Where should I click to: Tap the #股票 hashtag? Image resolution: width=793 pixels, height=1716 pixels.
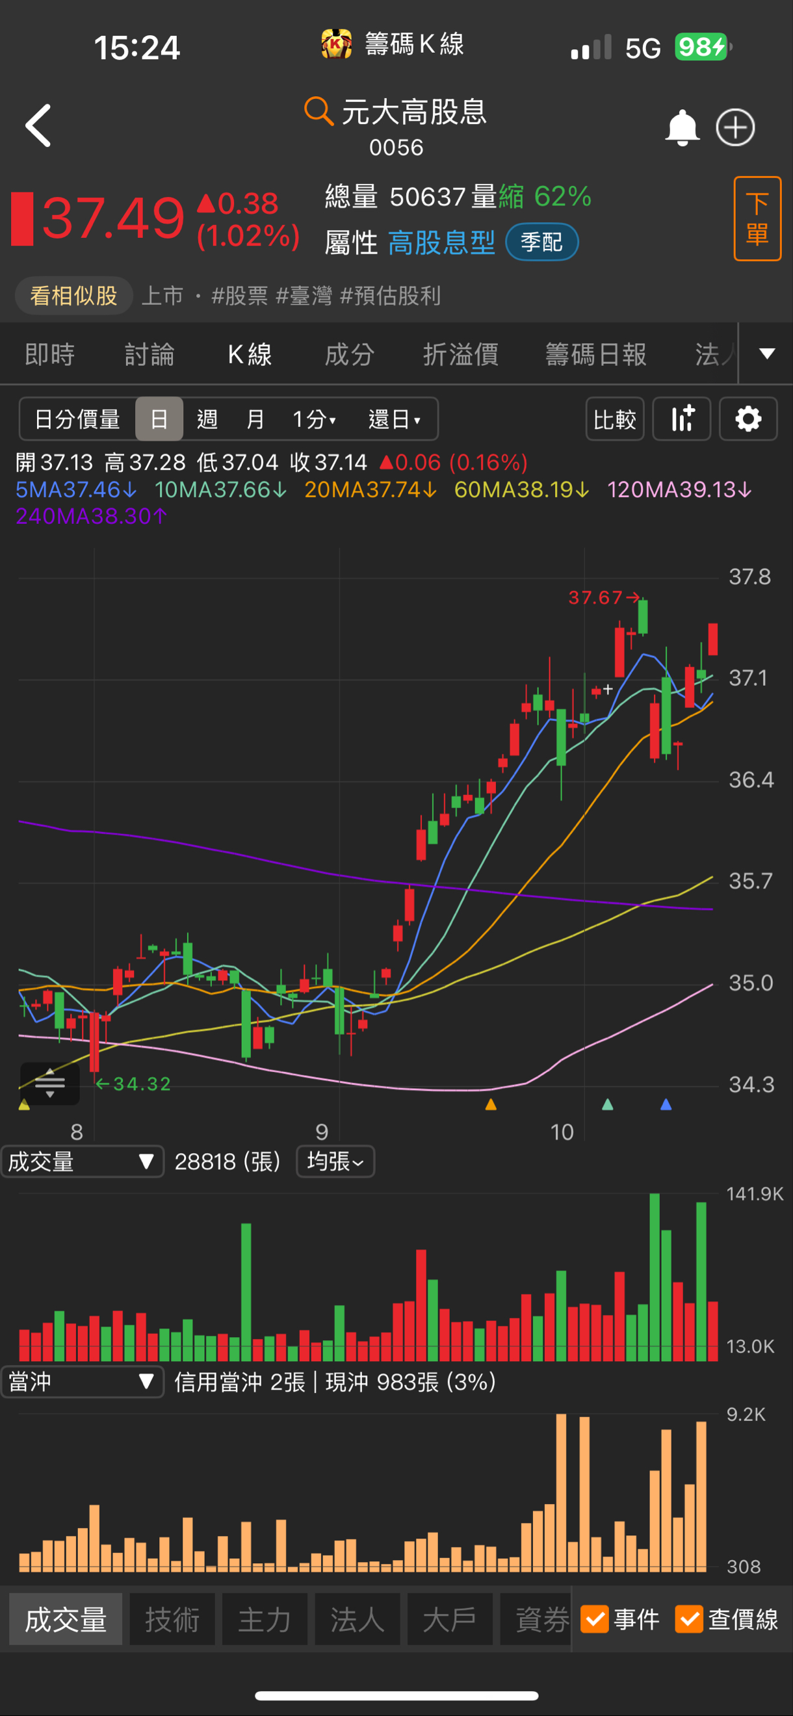239,295
